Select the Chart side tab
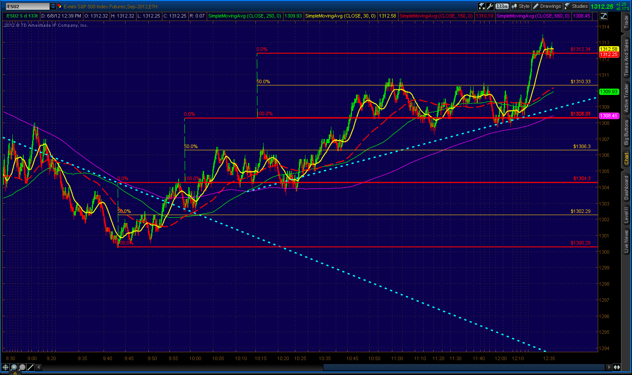The width and height of the screenshot is (632, 375). click(x=626, y=159)
